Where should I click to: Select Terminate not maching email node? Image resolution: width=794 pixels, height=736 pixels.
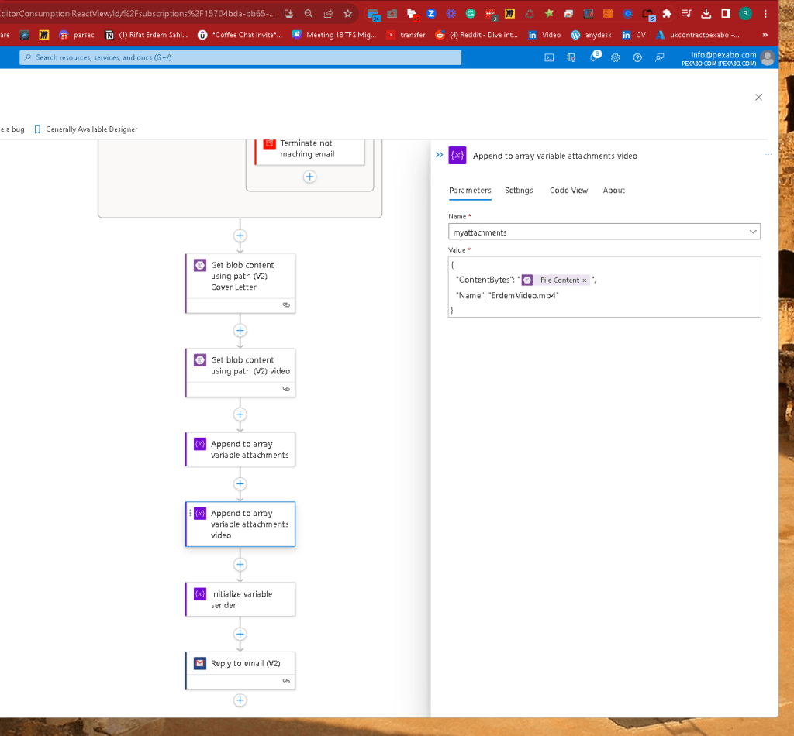(x=309, y=151)
